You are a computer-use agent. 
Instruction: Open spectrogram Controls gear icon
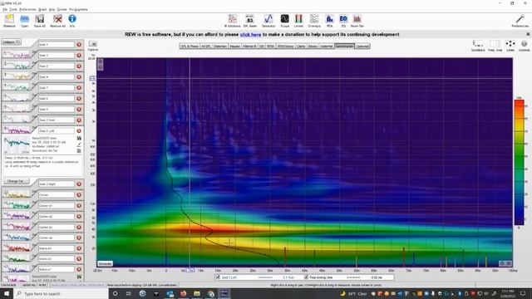pyautogui.click(x=525, y=46)
